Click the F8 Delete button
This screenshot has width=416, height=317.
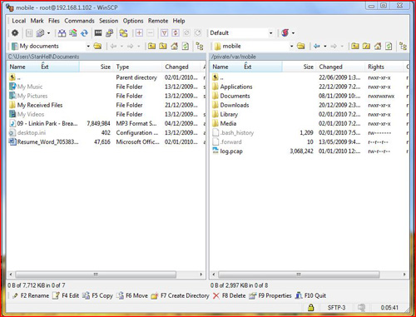pos(229,295)
